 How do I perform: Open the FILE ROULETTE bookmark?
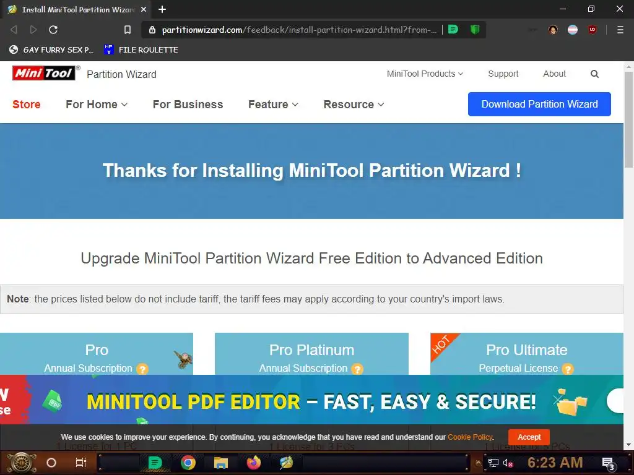tap(141, 49)
